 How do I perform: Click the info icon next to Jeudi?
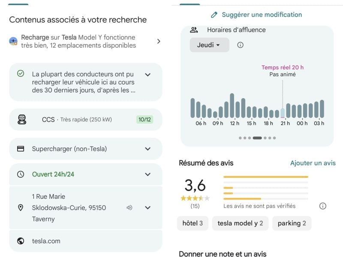(x=240, y=45)
